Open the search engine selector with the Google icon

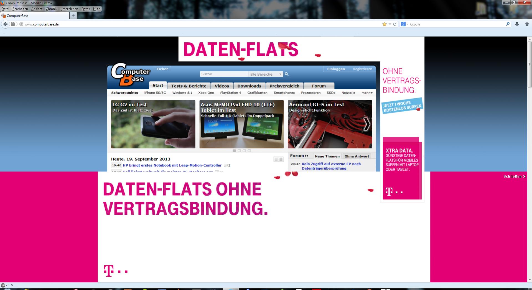click(x=405, y=24)
